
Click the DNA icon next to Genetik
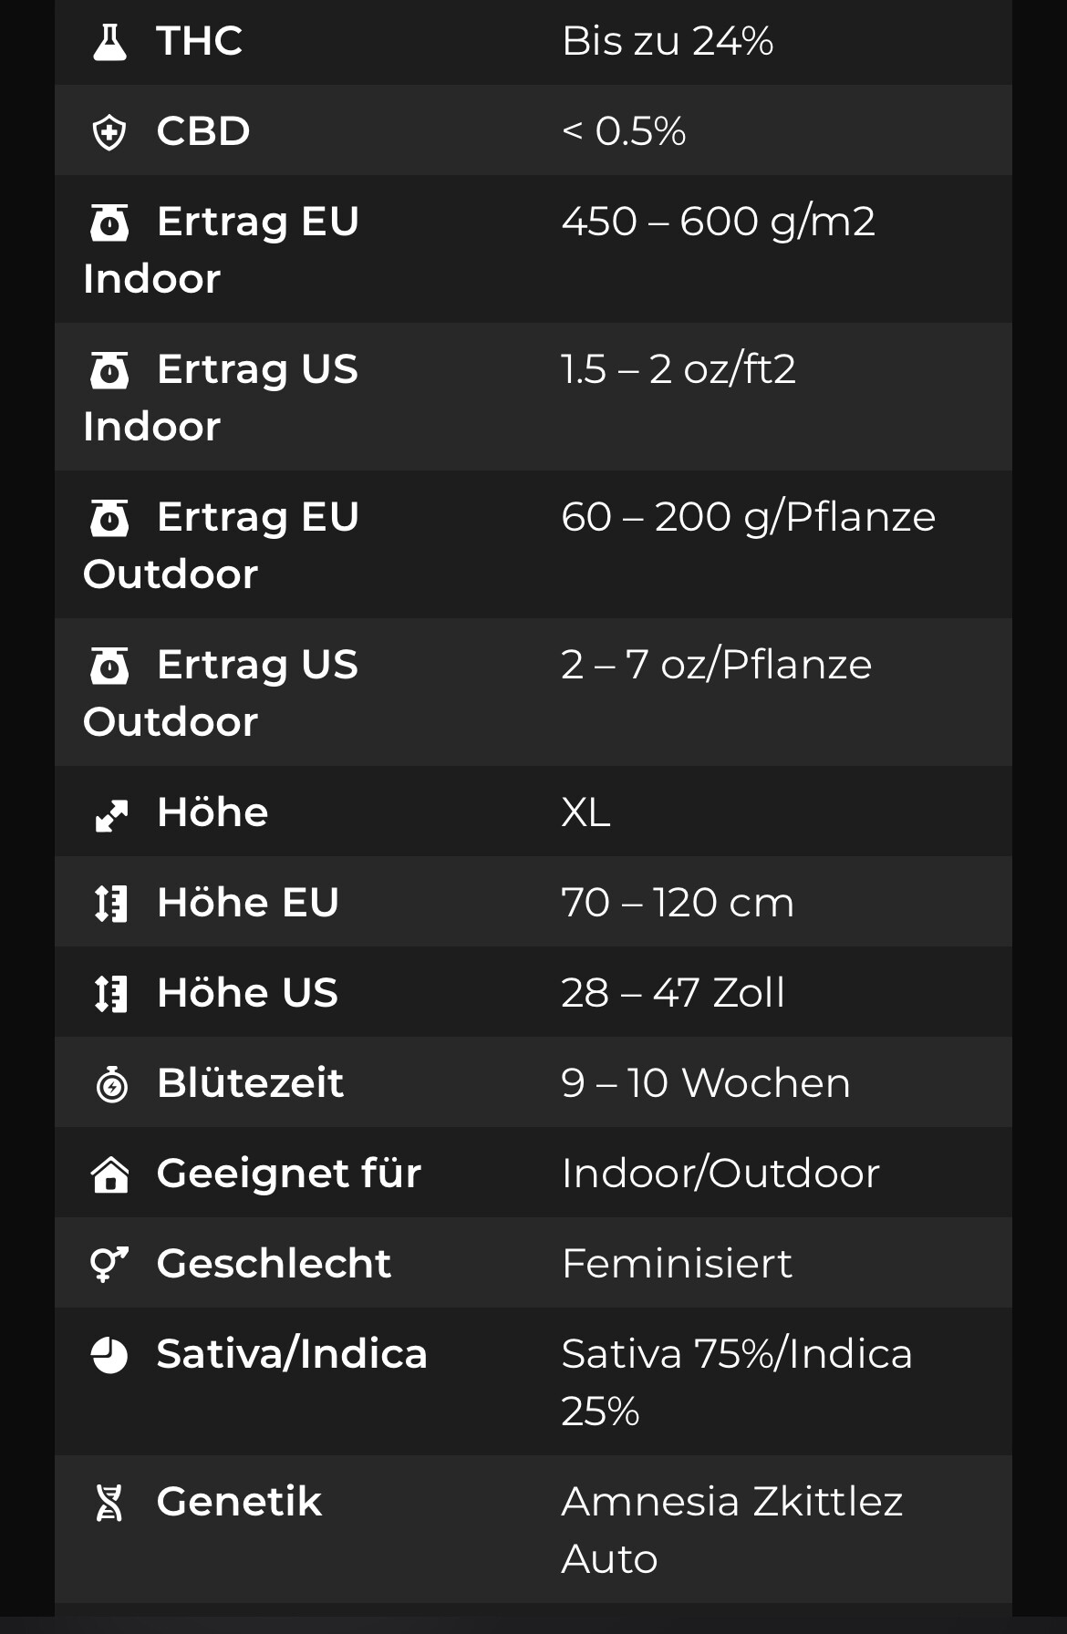[x=109, y=1503]
